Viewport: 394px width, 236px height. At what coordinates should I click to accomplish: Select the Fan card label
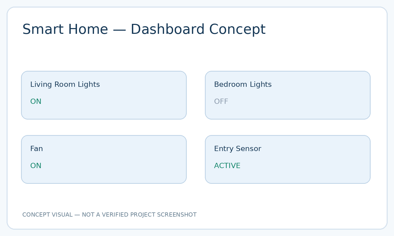click(x=37, y=149)
